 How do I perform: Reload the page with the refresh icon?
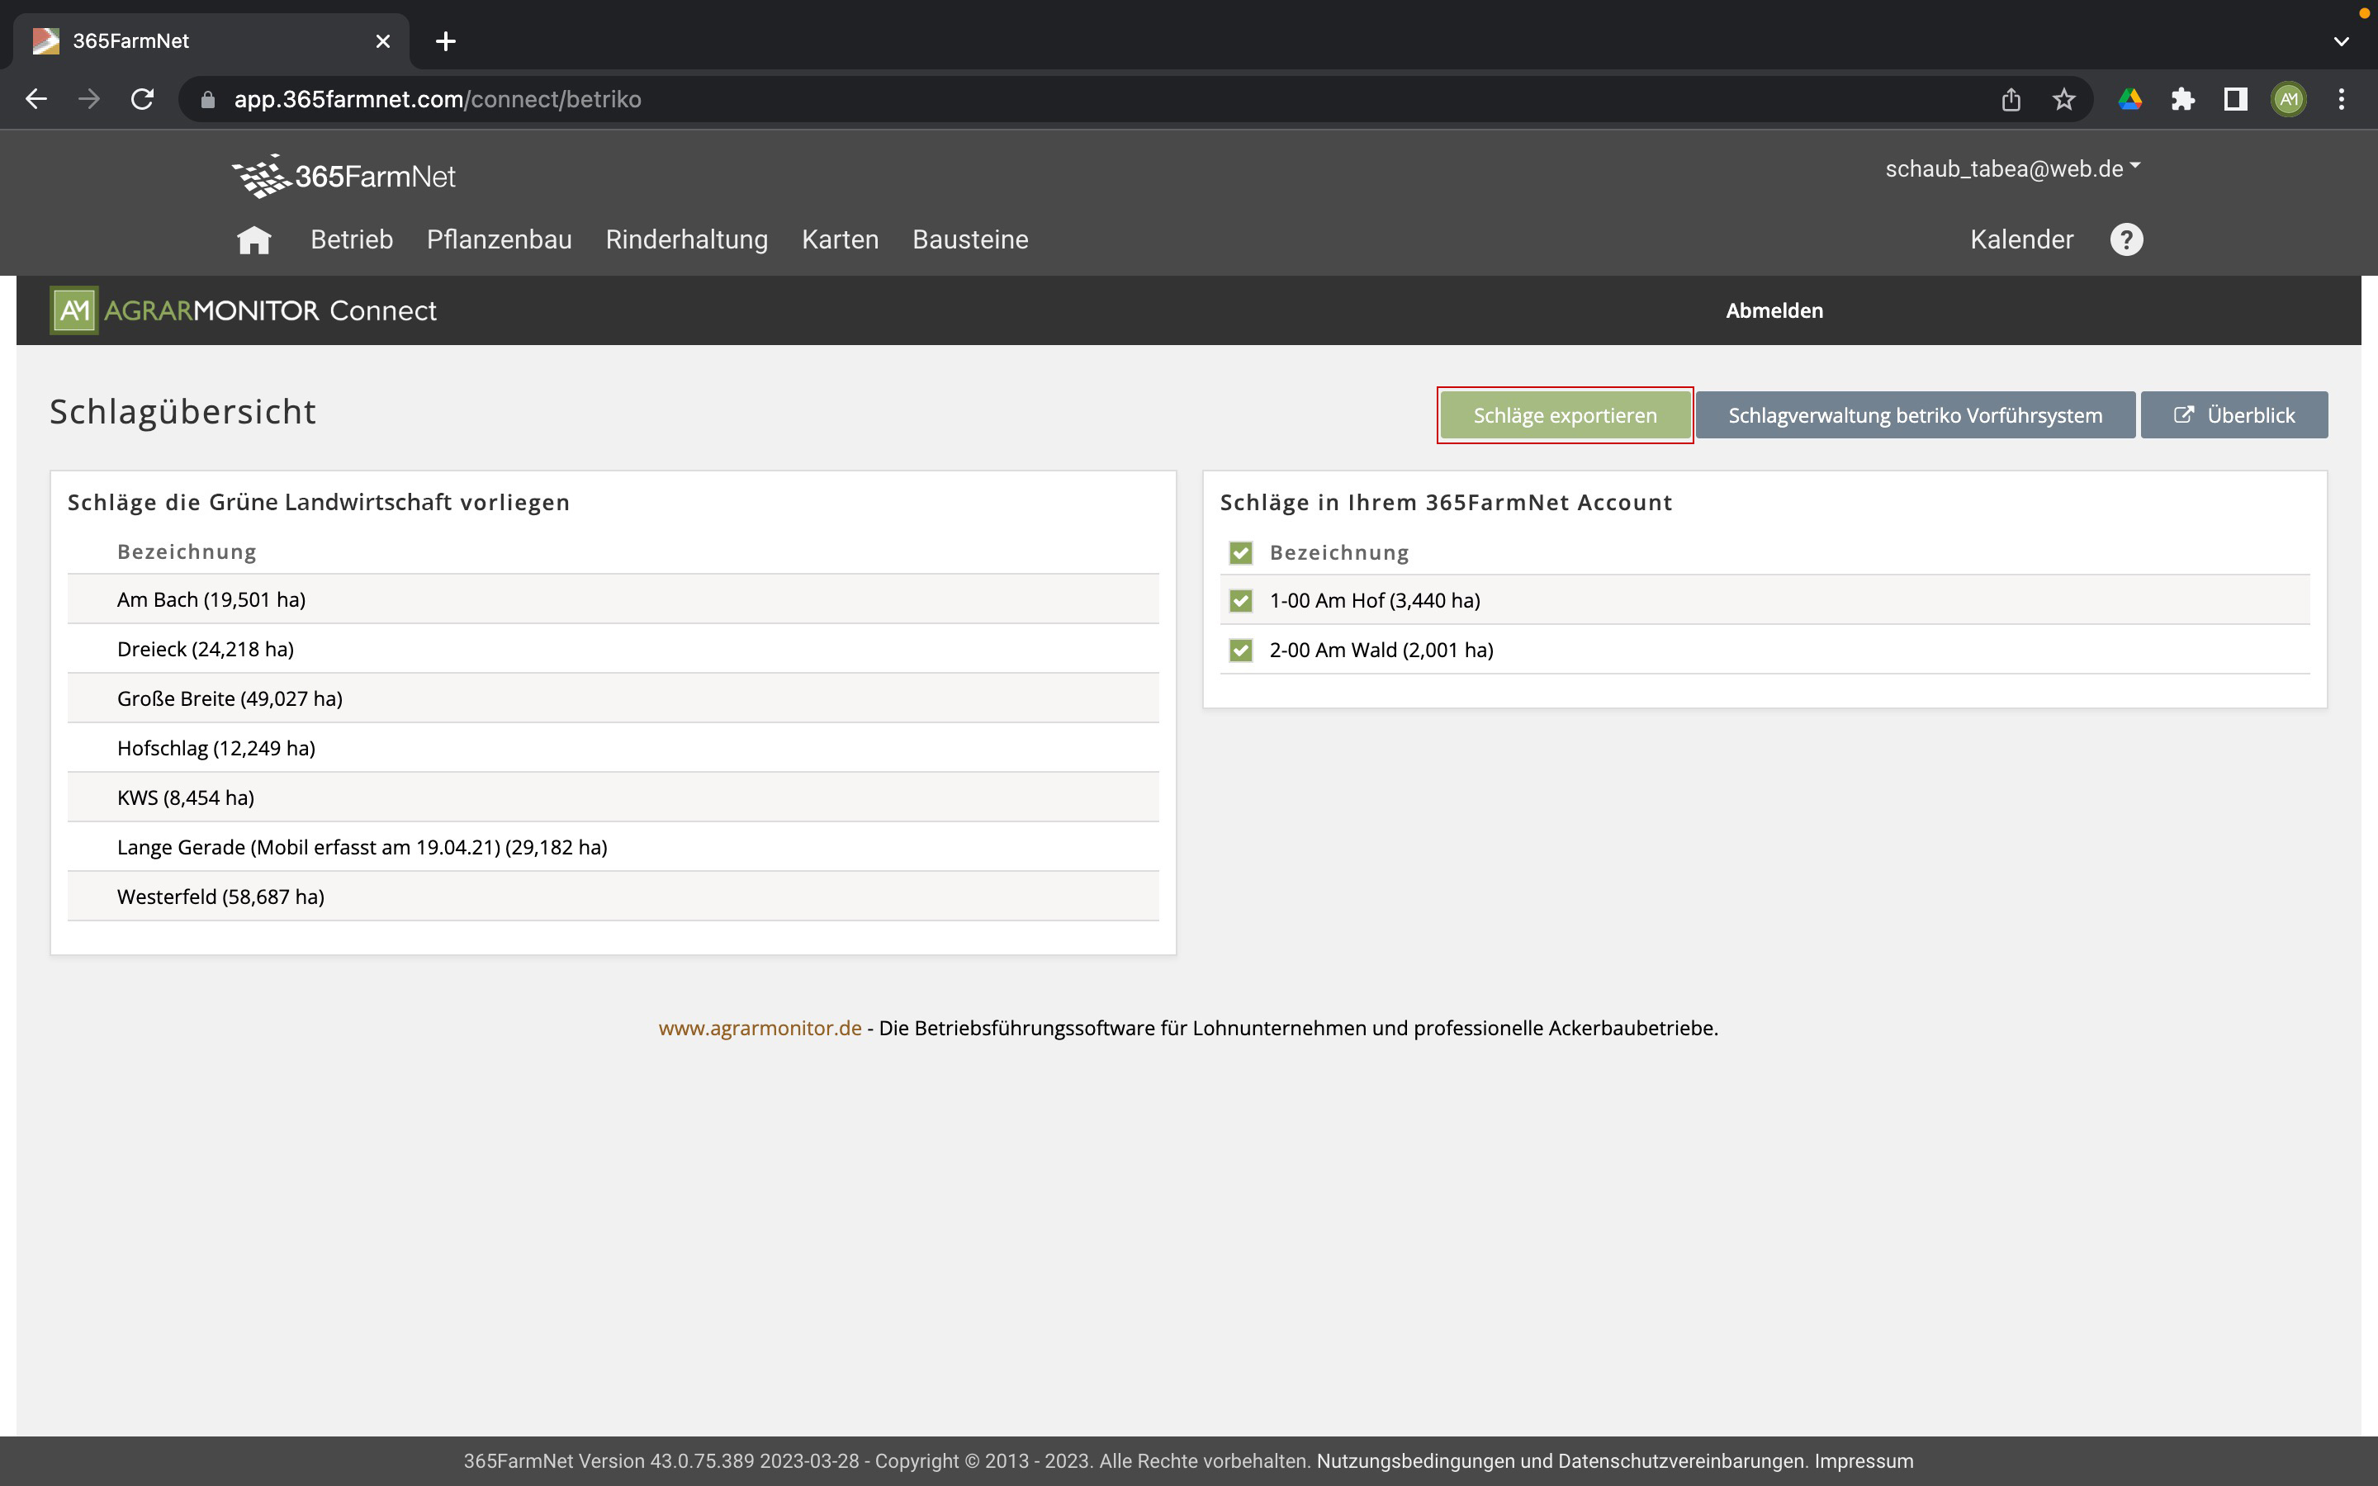[x=143, y=99]
